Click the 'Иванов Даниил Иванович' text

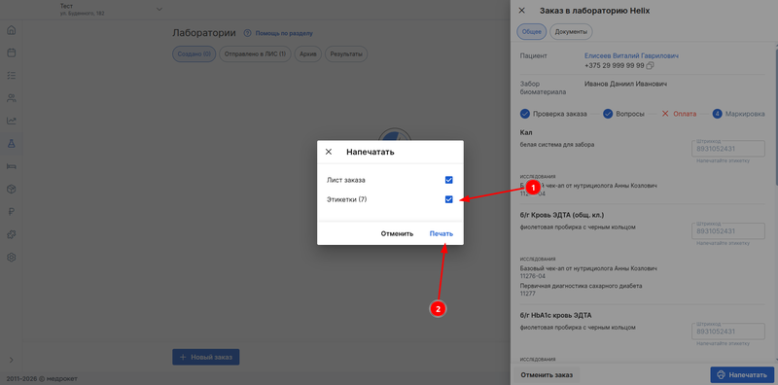pyautogui.click(x=624, y=84)
